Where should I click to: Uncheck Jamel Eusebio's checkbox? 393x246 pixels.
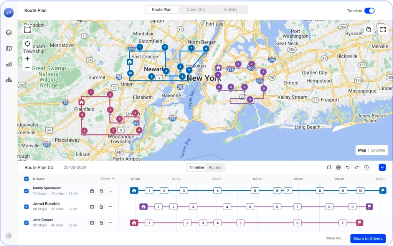pos(26,207)
